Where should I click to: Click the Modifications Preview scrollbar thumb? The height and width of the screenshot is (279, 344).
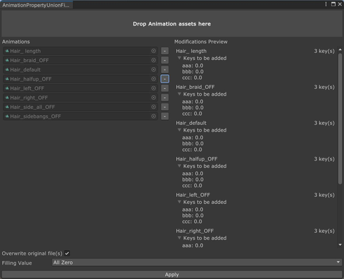pyautogui.click(x=340, y=118)
